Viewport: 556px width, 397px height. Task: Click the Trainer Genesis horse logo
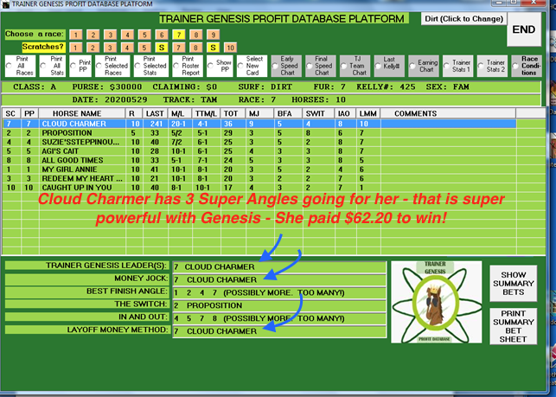pyautogui.click(x=436, y=302)
